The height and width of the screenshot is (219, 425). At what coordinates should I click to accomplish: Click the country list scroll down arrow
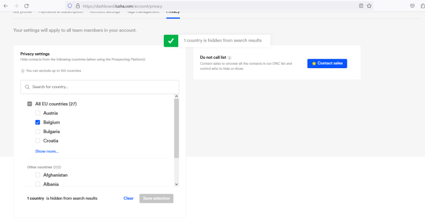[177, 184]
